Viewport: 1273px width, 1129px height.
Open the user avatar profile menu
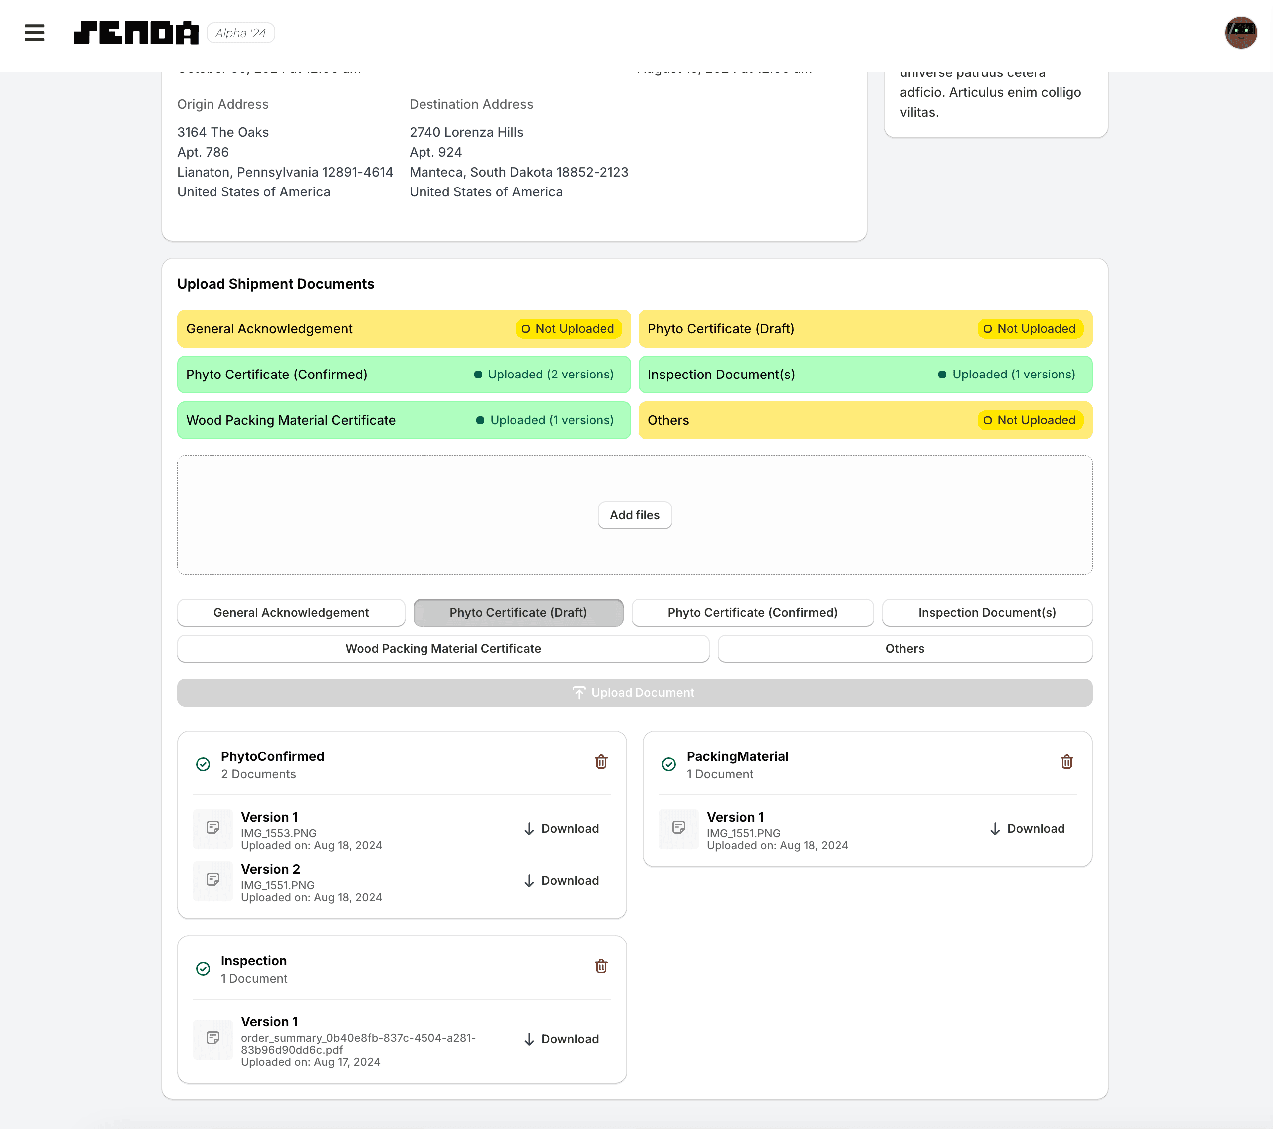[x=1240, y=33]
